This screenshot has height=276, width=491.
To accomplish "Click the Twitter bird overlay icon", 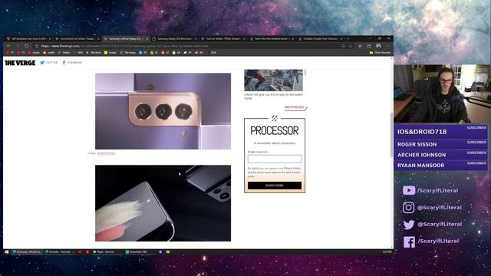I will point(409,225).
